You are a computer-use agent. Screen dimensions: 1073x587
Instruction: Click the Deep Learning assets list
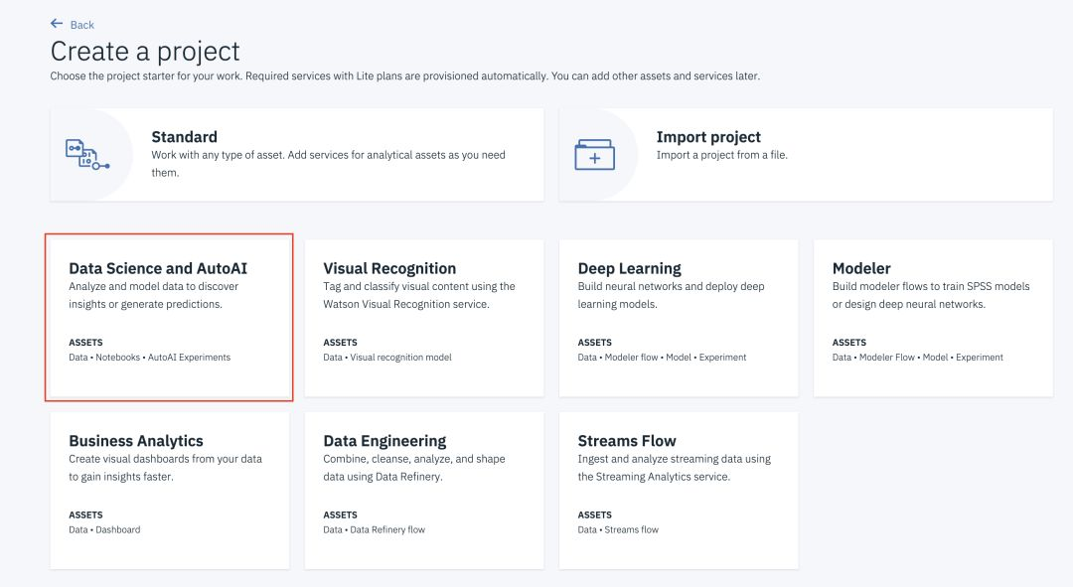(662, 358)
